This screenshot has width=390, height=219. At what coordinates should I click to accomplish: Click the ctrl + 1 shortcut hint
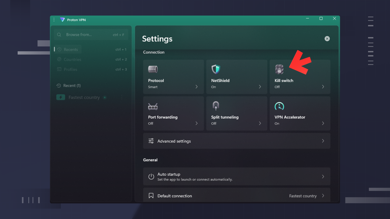pyautogui.click(x=121, y=50)
